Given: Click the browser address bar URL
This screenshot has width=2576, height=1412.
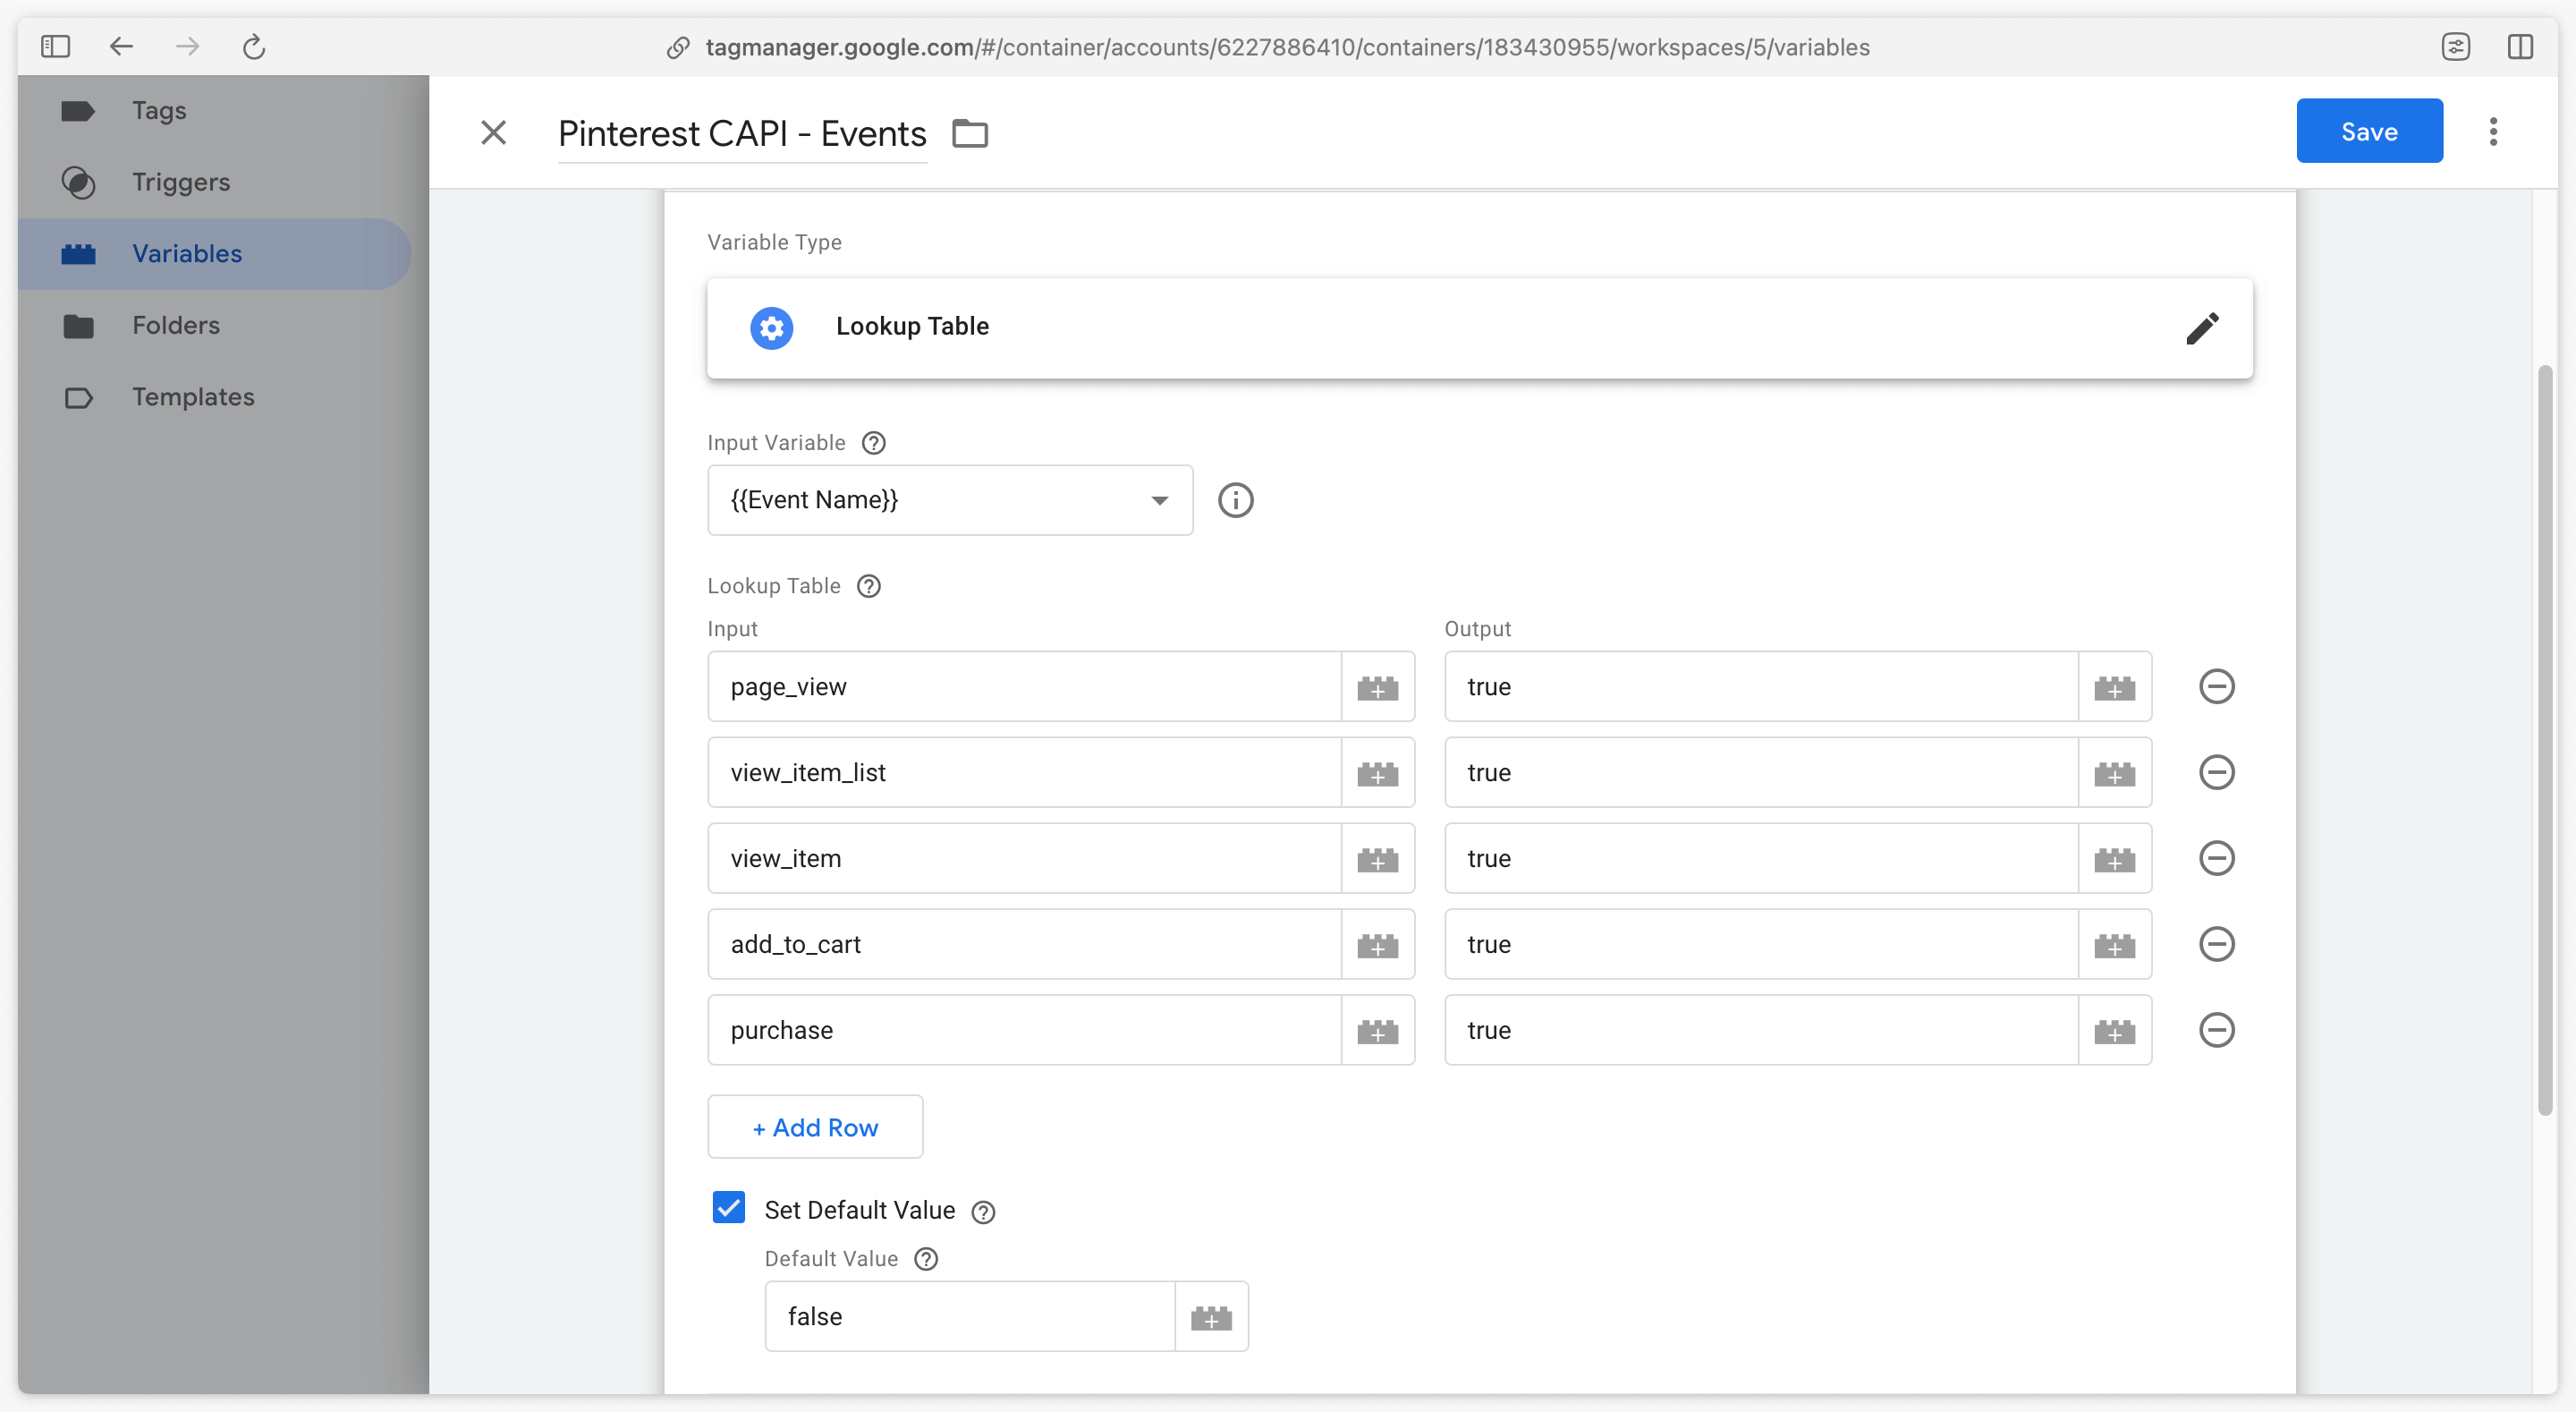Looking at the screenshot, I should [1287, 47].
